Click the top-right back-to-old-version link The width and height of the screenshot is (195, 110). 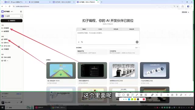(x=186, y=12)
